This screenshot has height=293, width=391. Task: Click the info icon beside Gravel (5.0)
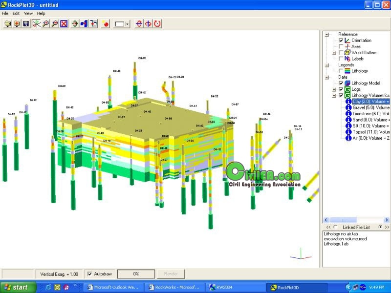tap(348, 107)
